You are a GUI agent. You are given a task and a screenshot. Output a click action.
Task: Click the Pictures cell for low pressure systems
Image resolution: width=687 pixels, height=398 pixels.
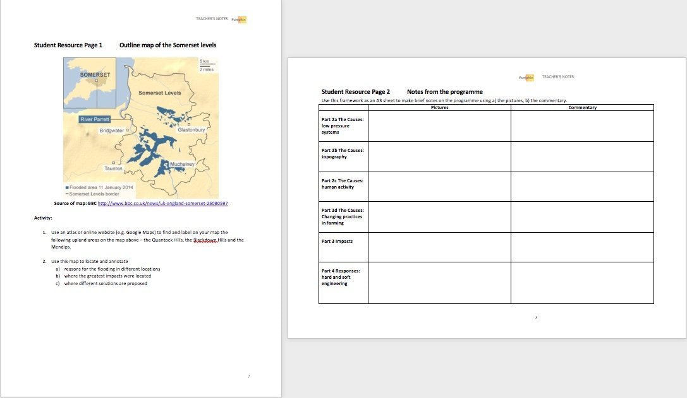pos(439,126)
